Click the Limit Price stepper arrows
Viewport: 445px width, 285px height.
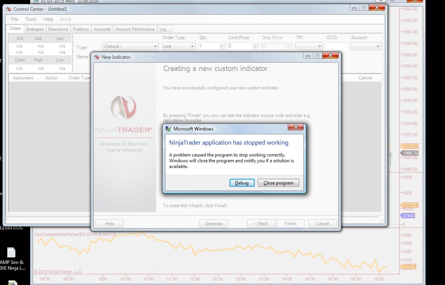coord(255,46)
